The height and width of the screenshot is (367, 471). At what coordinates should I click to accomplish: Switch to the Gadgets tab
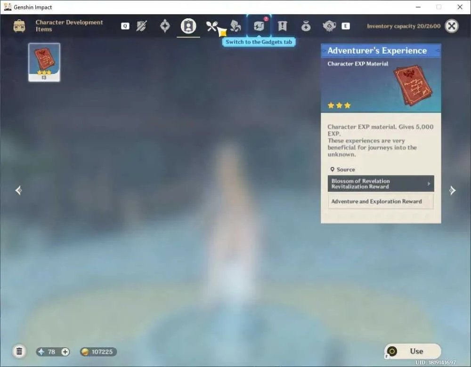click(259, 26)
